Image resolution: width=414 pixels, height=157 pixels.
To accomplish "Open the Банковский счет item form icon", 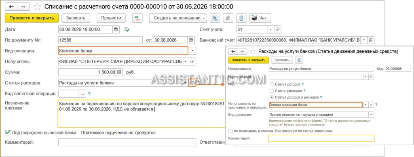I will pyautogui.click(x=371, y=40).
